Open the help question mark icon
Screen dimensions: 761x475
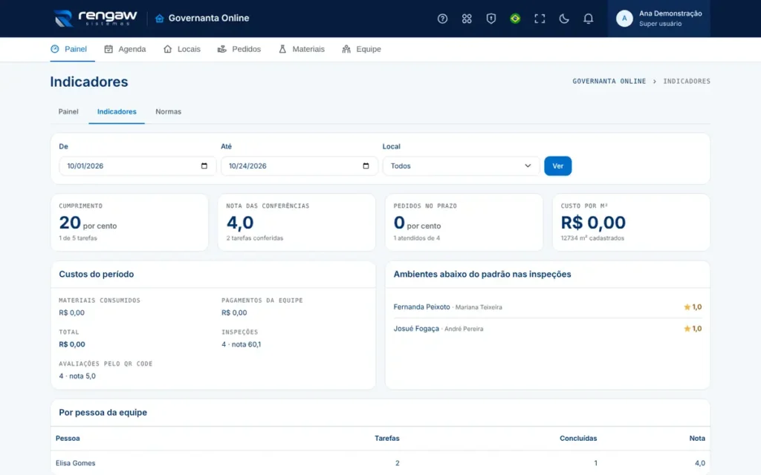pos(442,19)
